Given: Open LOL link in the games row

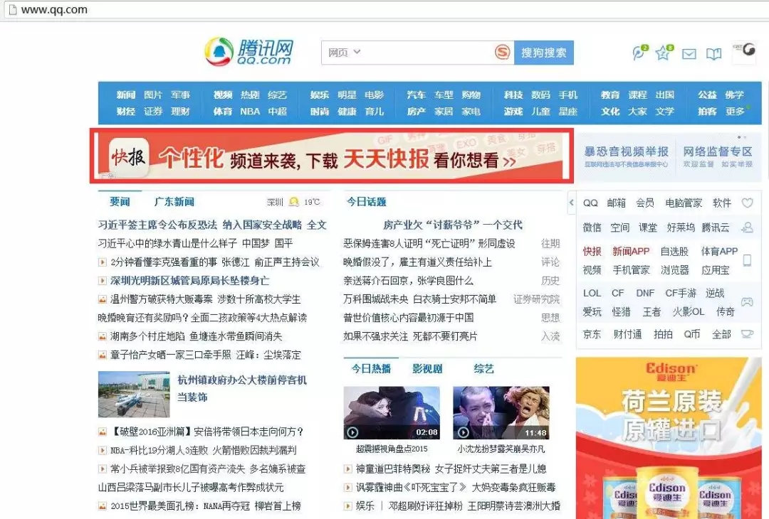Looking at the screenshot, I should (x=592, y=293).
